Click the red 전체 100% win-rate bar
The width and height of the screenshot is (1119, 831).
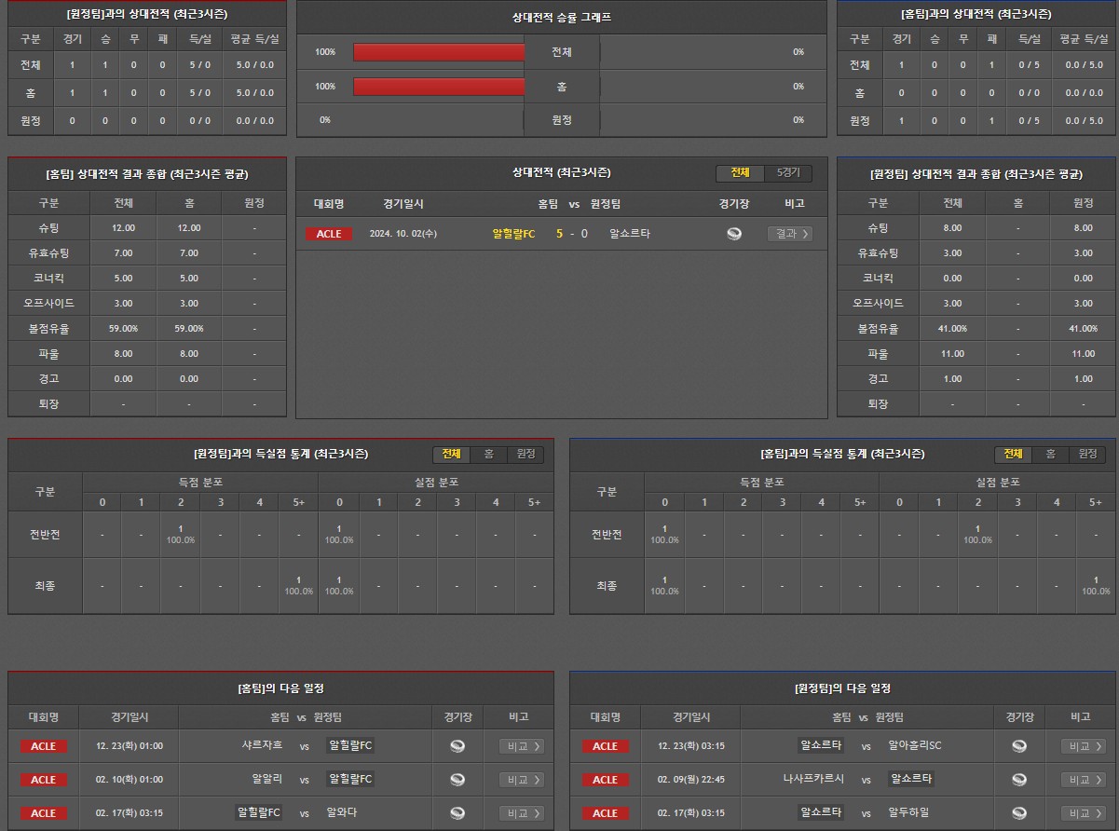tap(439, 52)
